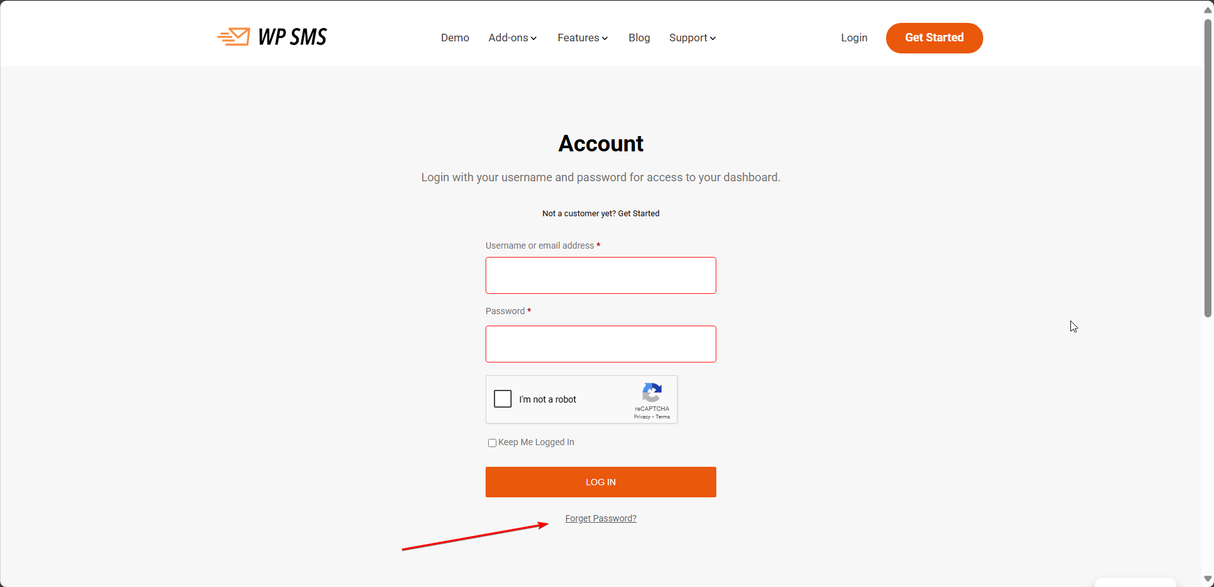Open the Demo menu item
The width and height of the screenshot is (1214, 587).
tap(455, 38)
